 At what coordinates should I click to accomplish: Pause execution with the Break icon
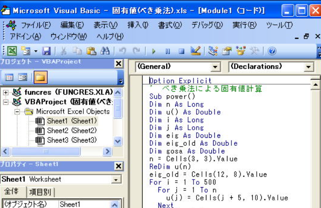(x=168, y=51)
